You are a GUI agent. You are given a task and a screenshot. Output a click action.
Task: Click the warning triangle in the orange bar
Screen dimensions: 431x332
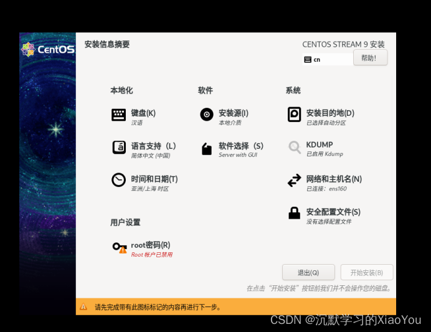83,306
